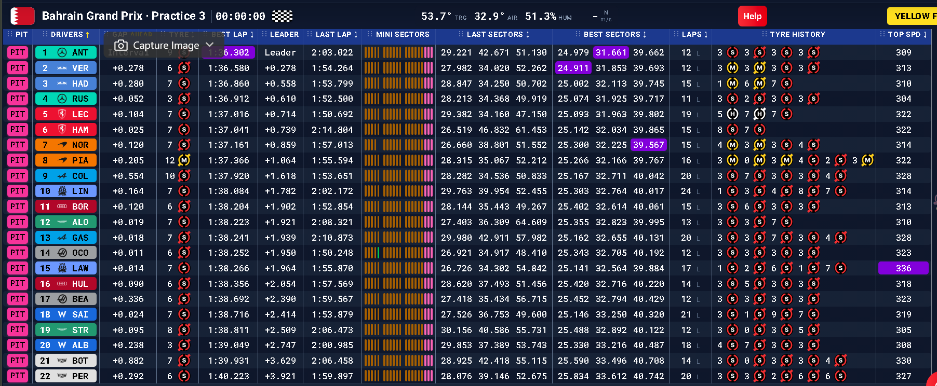This screenshot has height=386, width=937.
Task: Sort by the LAST SECTORS column header
Action: pos(494,34)
